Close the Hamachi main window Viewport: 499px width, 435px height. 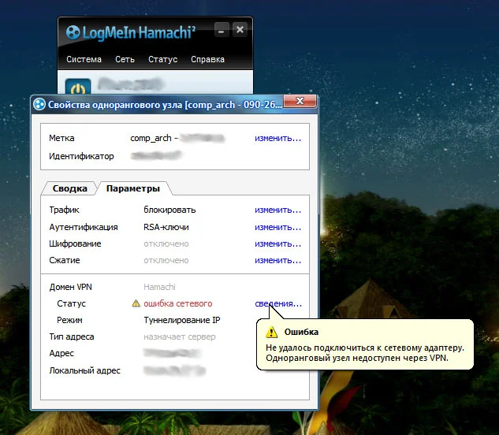[x=240, y=30]
